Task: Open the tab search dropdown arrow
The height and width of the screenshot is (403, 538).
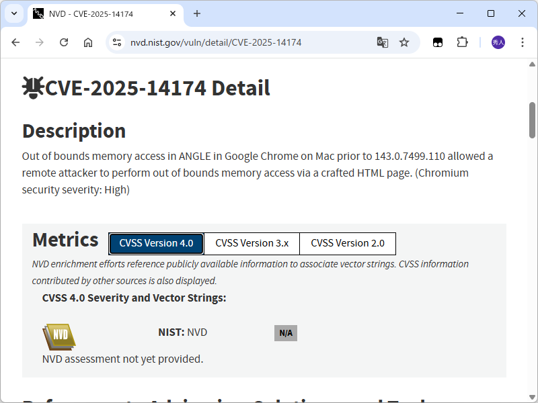Action: tap(14, 13)
